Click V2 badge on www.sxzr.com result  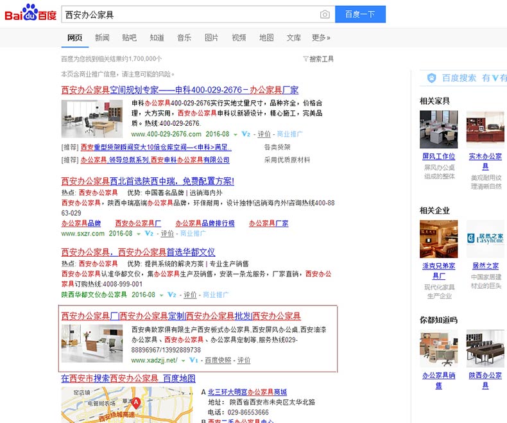pos(149,233)
